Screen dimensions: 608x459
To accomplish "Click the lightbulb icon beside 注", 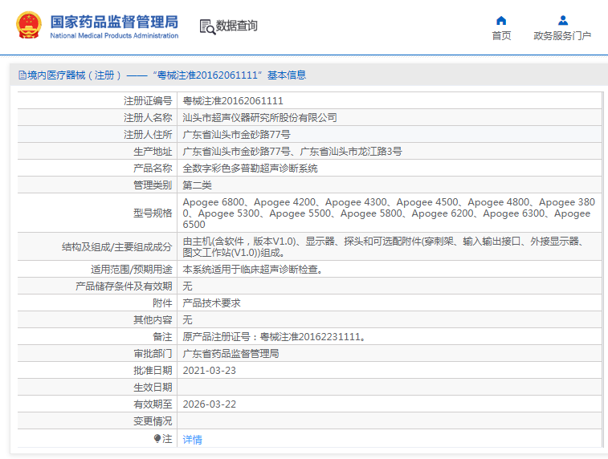I will tap(157, 439).
